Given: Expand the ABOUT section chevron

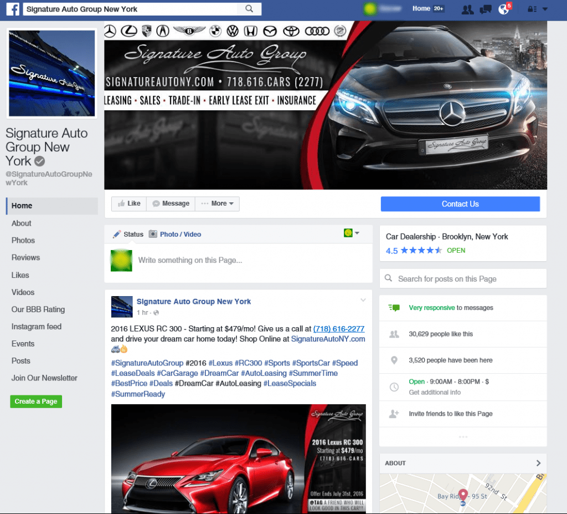Looking at the screenshot, I should [x=538, y=463].
